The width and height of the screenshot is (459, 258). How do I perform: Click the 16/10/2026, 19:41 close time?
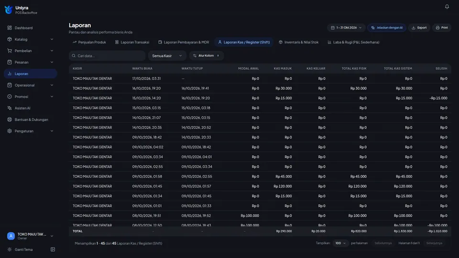(195, 88)
